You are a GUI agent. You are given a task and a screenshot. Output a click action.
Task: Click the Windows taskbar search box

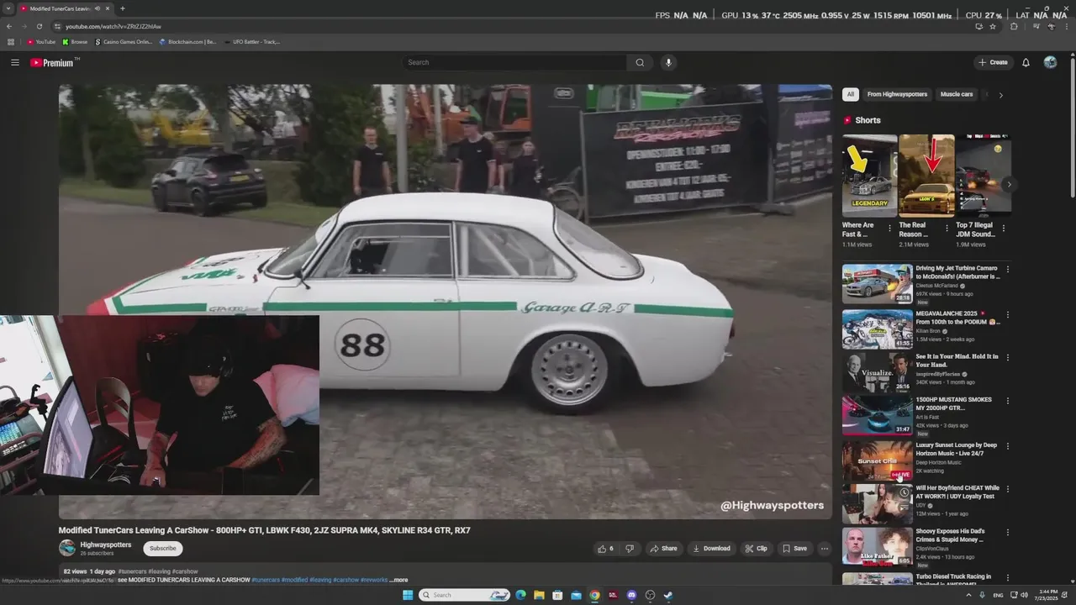[465, 595]
